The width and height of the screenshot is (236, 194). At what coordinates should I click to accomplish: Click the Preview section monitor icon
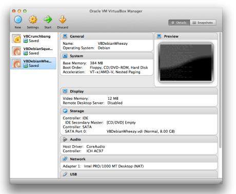(x=159, y=36)
